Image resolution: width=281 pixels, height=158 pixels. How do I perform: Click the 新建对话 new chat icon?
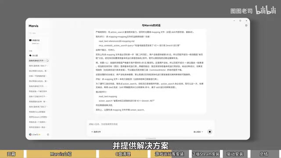[30, 40]
